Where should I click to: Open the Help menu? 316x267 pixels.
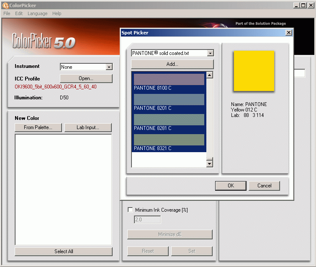point(57,13)
